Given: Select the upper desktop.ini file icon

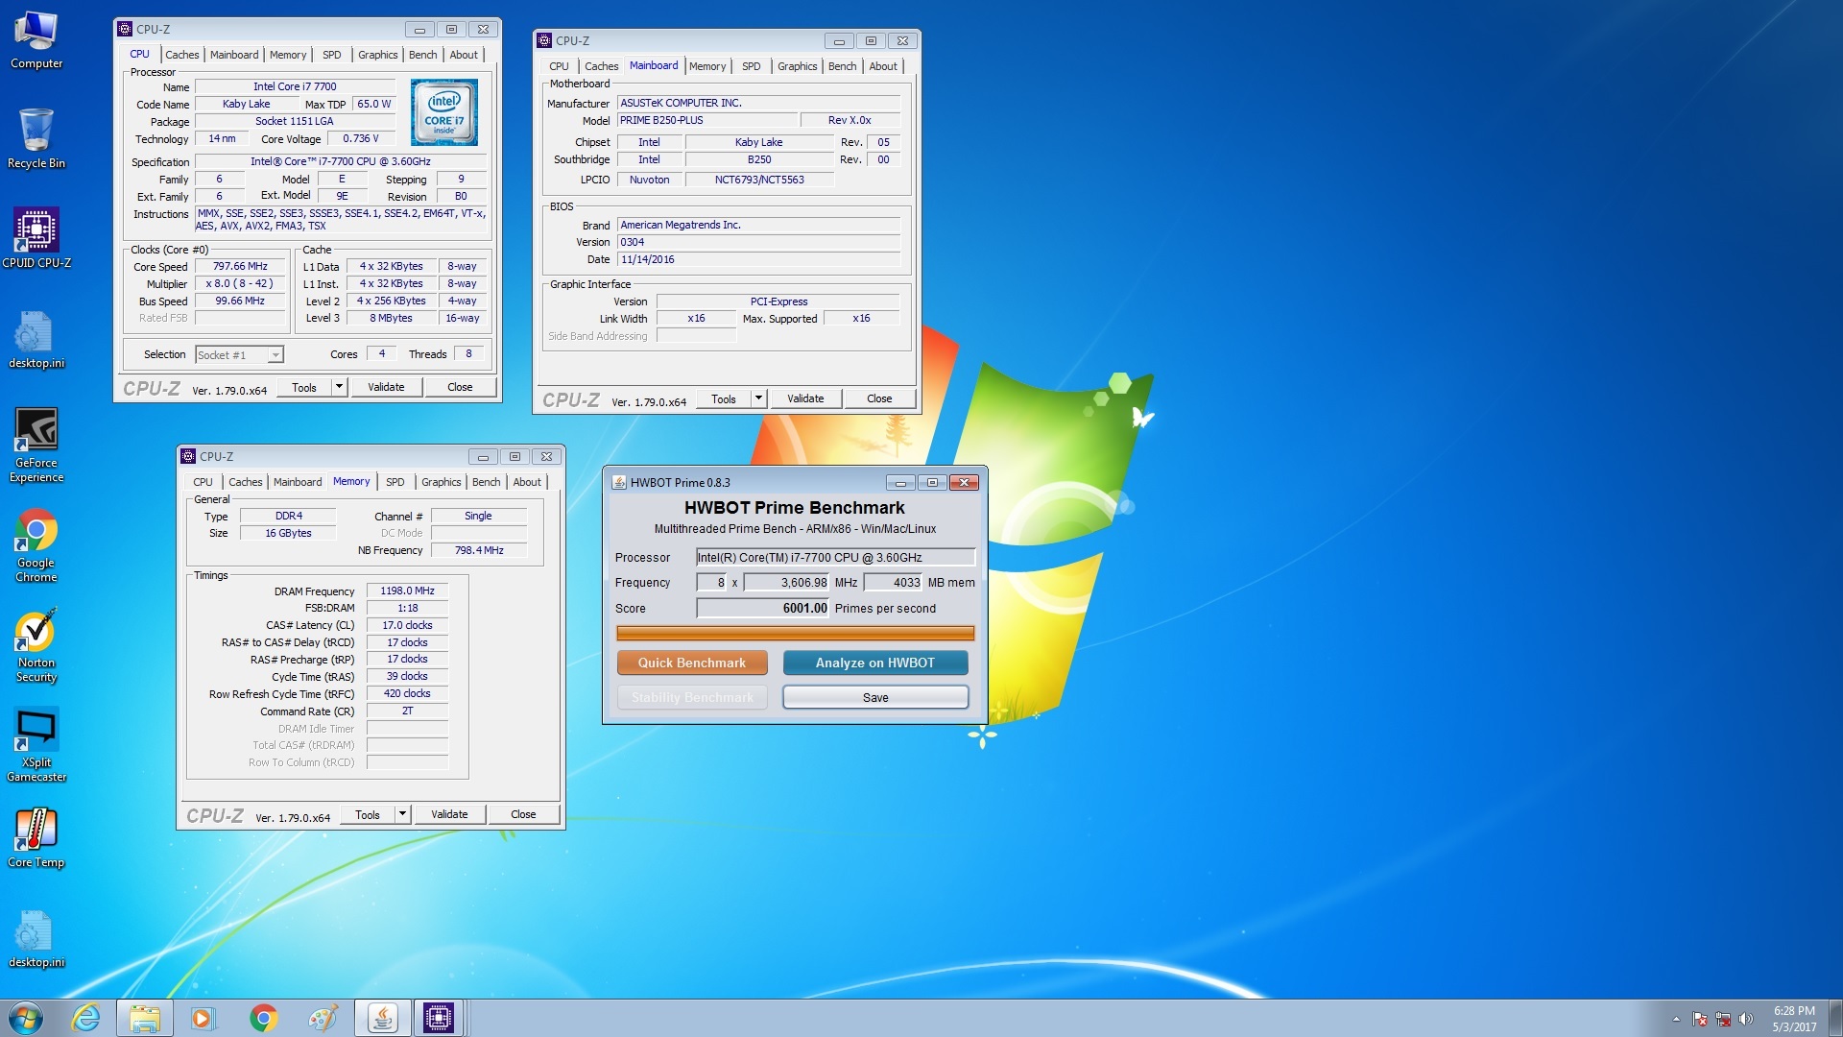Looking at the screenshot, I should pyautogui.click(x=36, y=339).
